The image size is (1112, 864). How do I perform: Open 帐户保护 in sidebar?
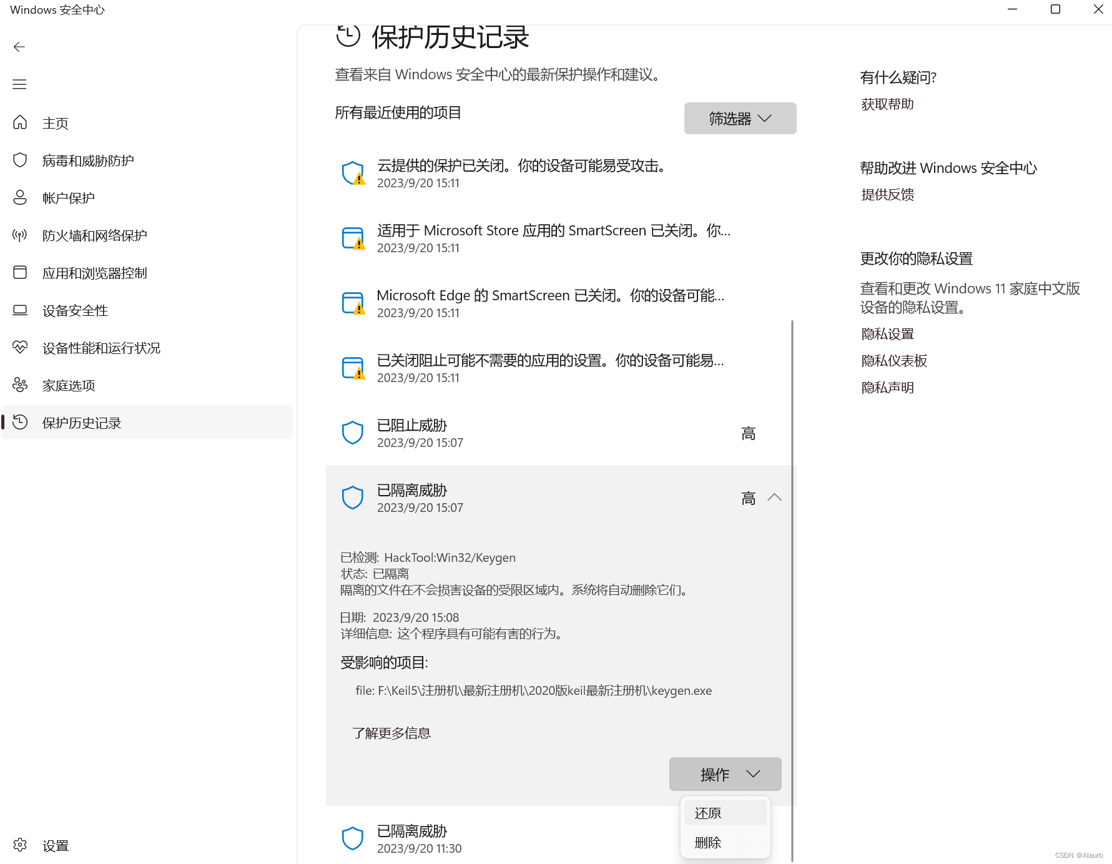(147, 198)
